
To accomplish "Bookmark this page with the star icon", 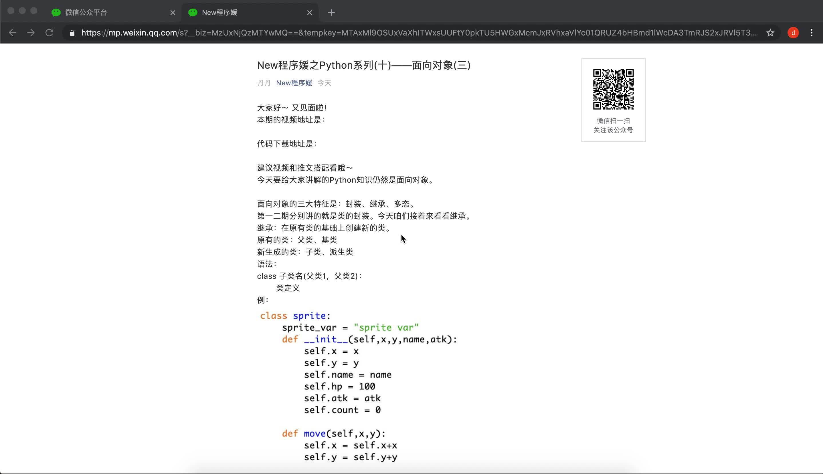I will pos(770,33).
